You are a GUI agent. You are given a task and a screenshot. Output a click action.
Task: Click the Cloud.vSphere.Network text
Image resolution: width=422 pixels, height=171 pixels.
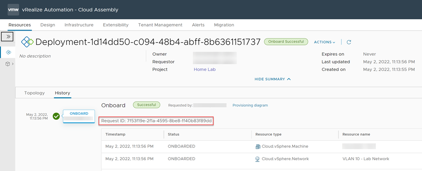pyautogui.click(x=285, y=159)
